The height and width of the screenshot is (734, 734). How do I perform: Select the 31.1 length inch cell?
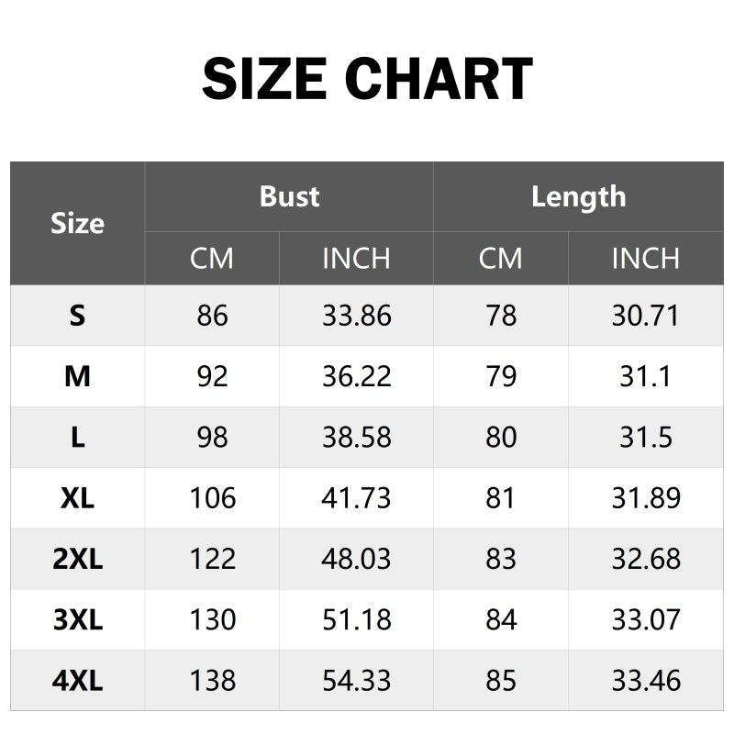646,376
